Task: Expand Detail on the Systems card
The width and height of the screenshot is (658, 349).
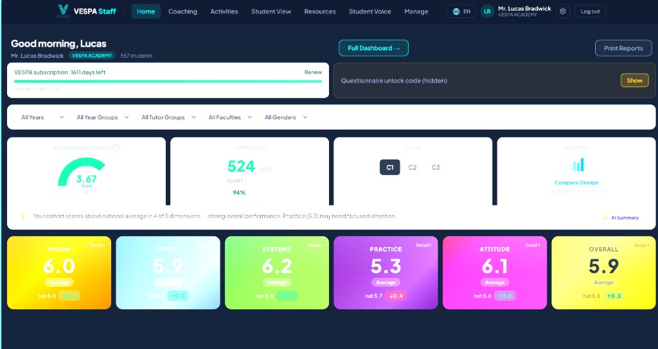Action: (x=315, y=246)
